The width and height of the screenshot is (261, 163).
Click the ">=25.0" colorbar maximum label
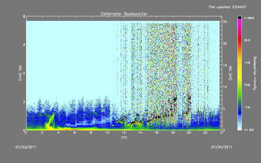[249, 18]
